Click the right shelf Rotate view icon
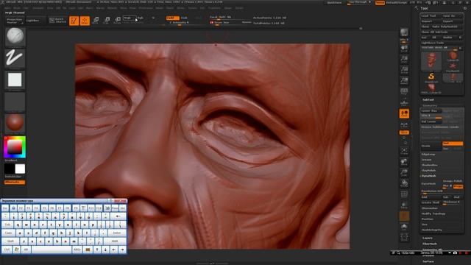Image resolution: width=471 pixels, height=265 pixels. click(404, 183)
